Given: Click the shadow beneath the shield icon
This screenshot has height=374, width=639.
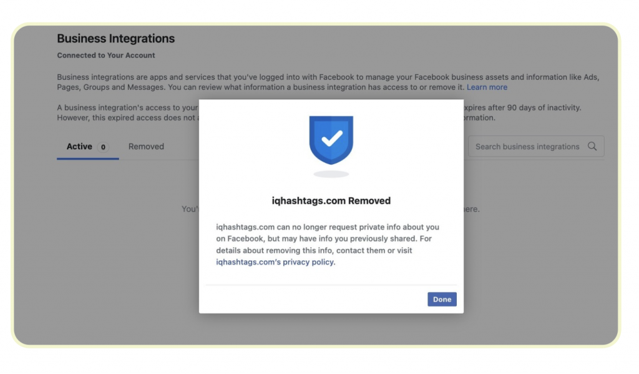Looking at the screenshot, I should (x=331, y=174).
